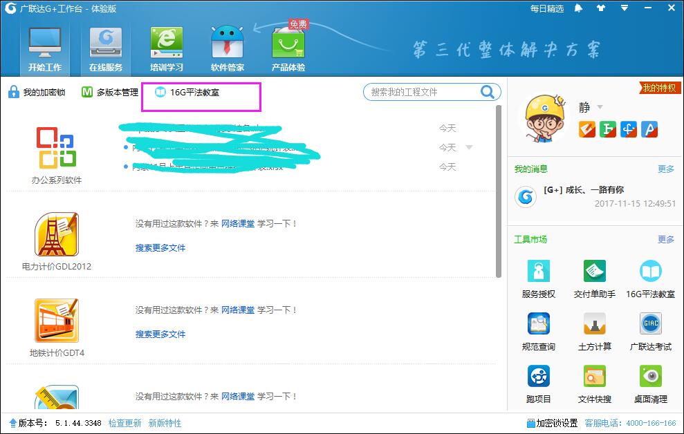This screenshot has width=684, height=434.
Task: Open the 培训学习 tab
Action: click(167, 49)
